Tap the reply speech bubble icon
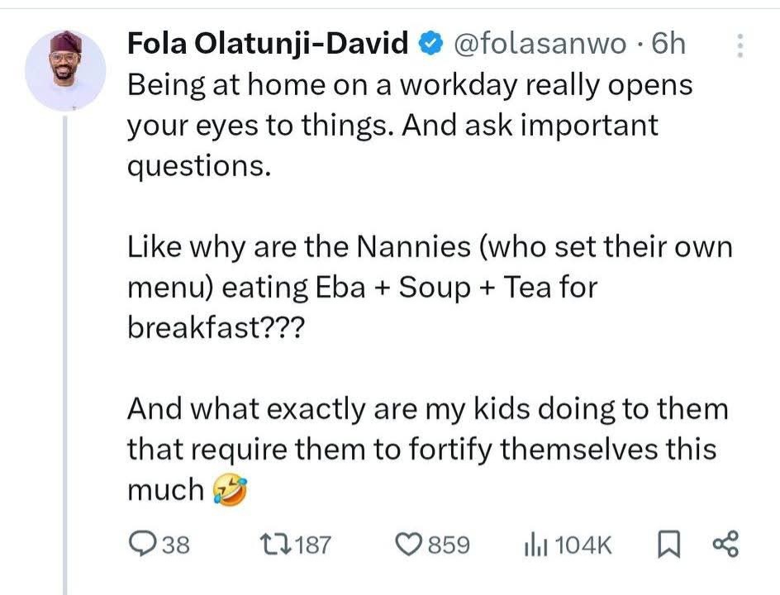Viewport: 780px width, 595px height. pos(145,544)
